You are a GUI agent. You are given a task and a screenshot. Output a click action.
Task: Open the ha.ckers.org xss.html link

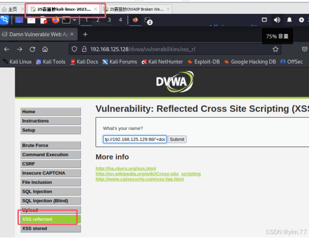tap(126, 168)
